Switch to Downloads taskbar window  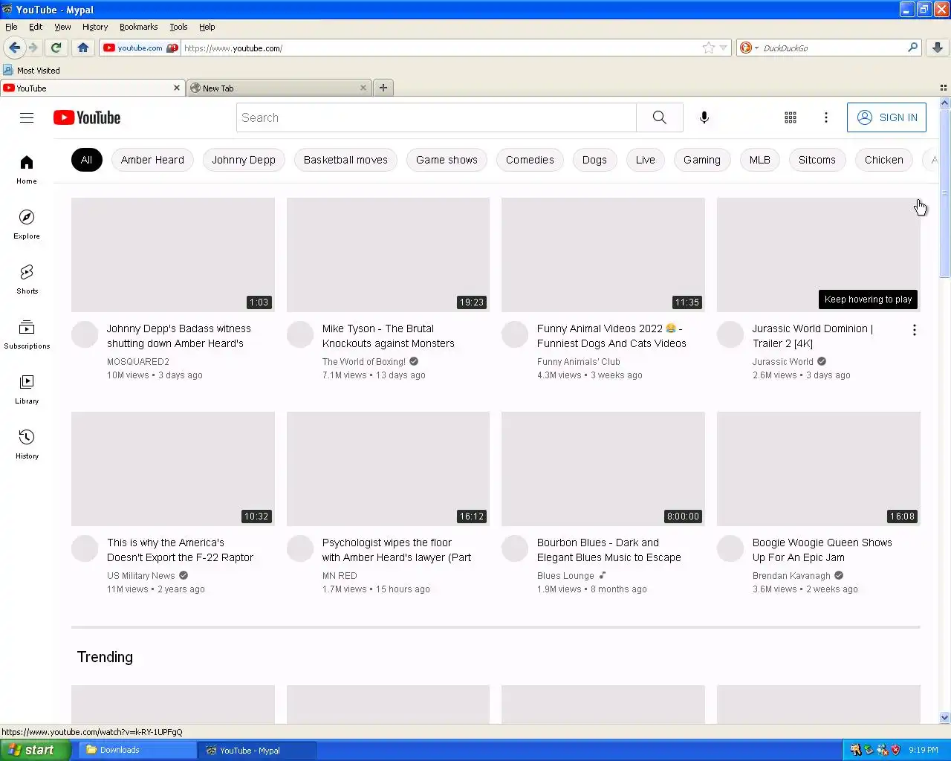(x=137, y=750)
